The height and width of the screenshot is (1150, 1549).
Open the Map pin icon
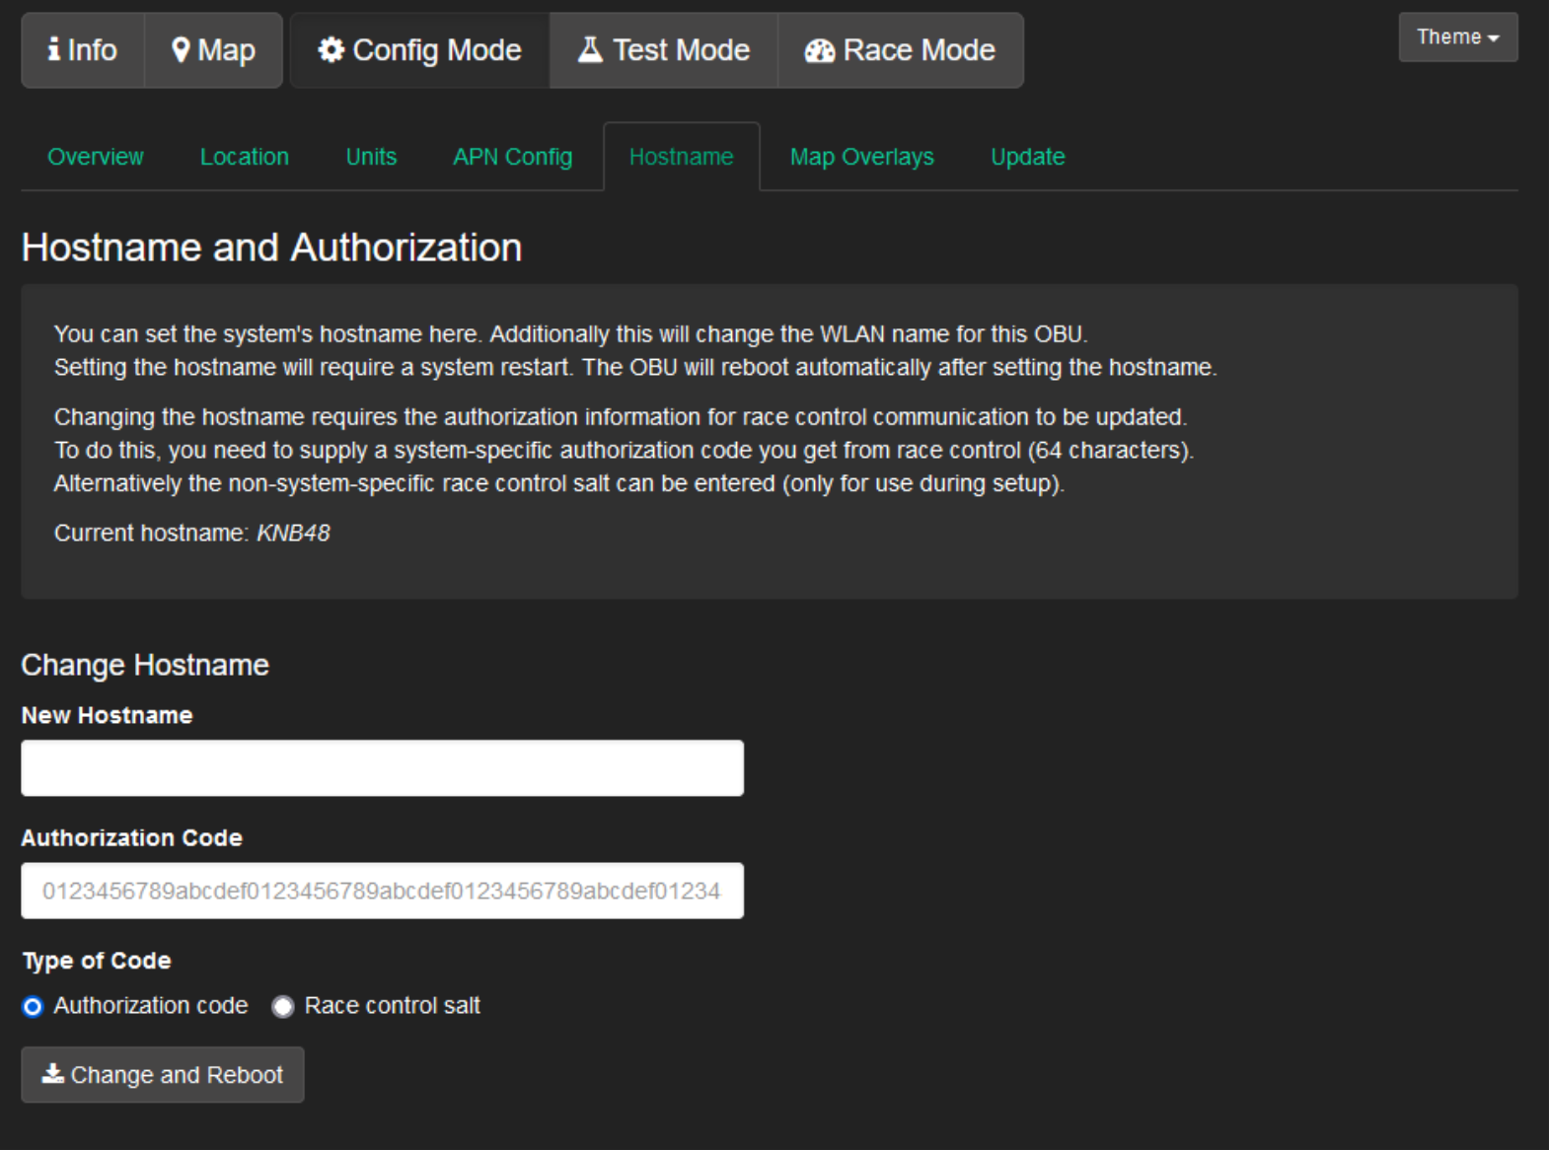[181, 50]
